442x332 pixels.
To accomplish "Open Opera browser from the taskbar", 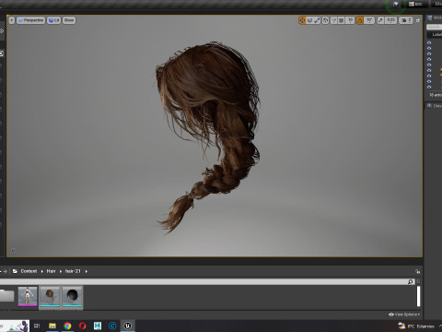I will coord(83,326).
